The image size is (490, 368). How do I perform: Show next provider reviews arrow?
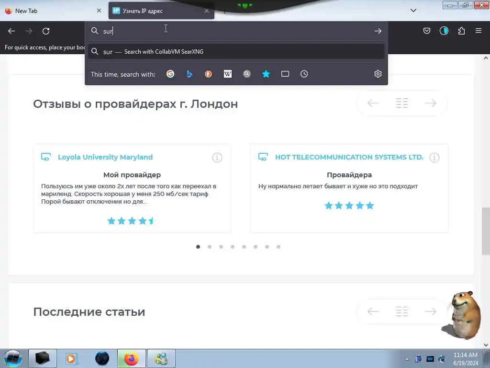pos(431,103)
